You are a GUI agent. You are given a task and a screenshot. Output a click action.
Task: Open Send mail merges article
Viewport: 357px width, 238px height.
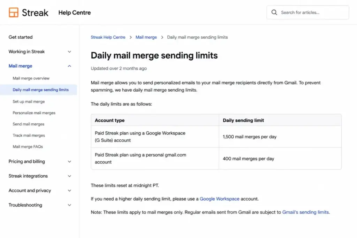point(29,124)
